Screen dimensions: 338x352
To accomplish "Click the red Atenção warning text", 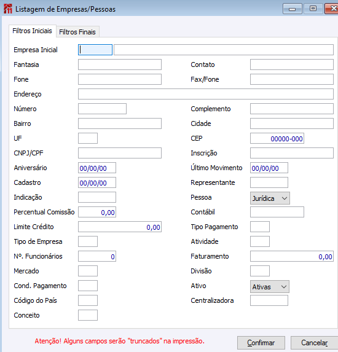I will click(119, 341).
